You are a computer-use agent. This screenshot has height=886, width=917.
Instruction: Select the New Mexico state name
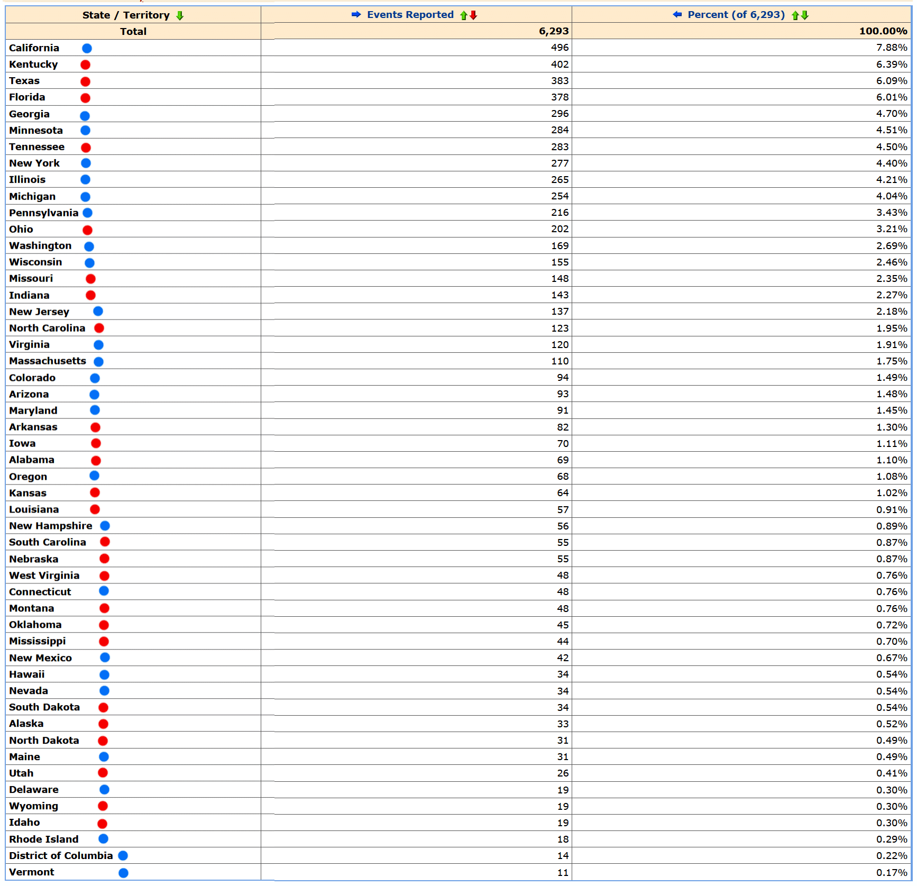click(41, 659)
